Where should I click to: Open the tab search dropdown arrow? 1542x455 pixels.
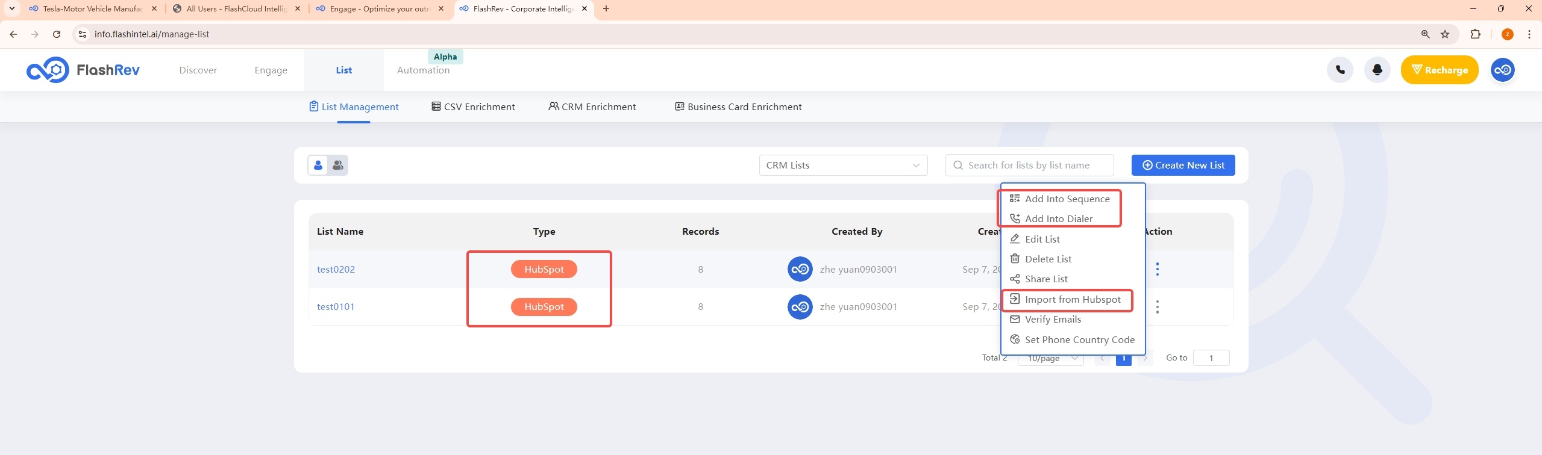point(11,8)
